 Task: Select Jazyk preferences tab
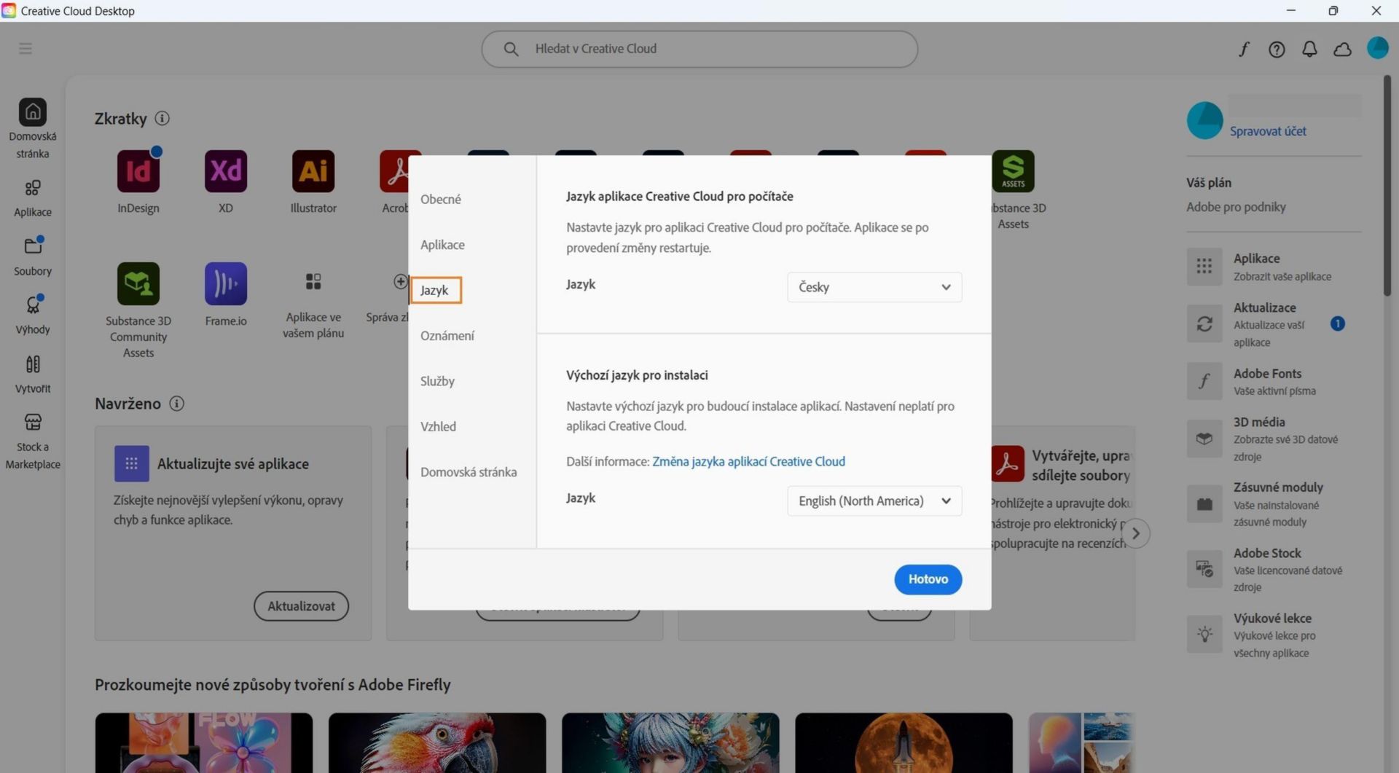coord(435,290)
